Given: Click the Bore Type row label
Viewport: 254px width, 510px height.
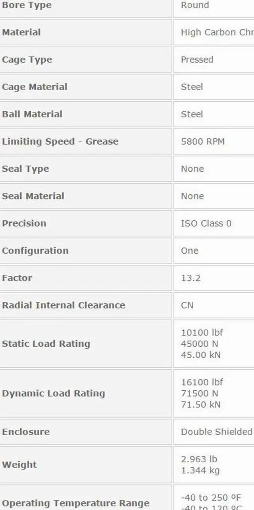Looking at the screenshot, I should pos(27,6).
